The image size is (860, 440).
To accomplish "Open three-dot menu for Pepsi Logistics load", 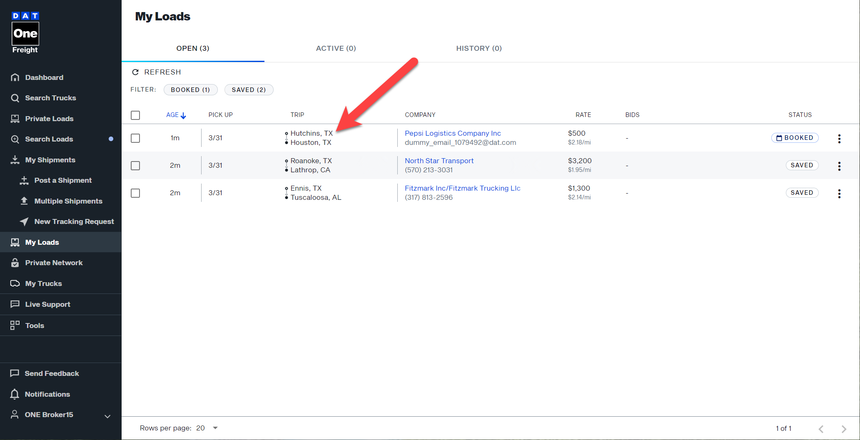I will point(839,138).
